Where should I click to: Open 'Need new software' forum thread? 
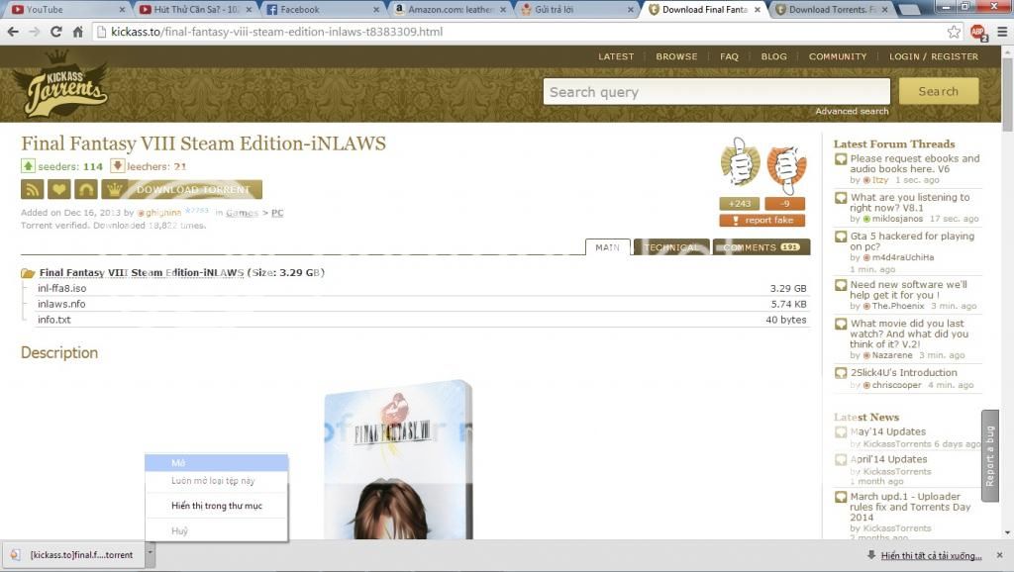pyautogui.click(x=909, y=290)
